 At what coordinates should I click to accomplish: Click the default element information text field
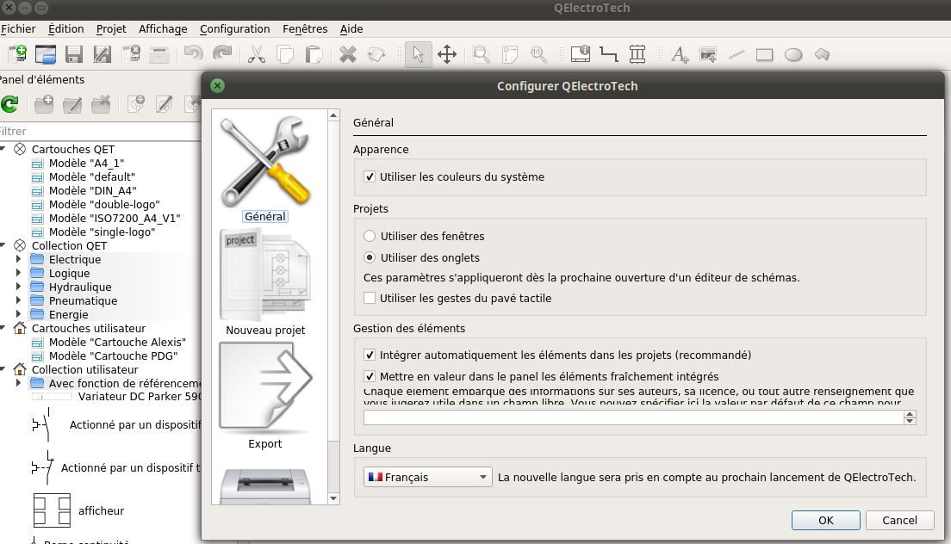click(633, 417)
